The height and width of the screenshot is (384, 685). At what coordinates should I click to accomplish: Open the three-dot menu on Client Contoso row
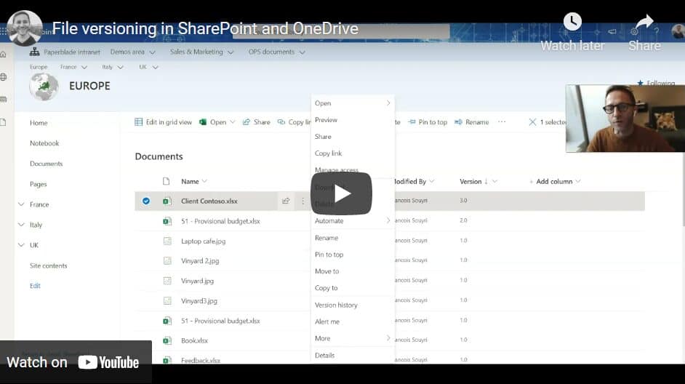[303, 201]
